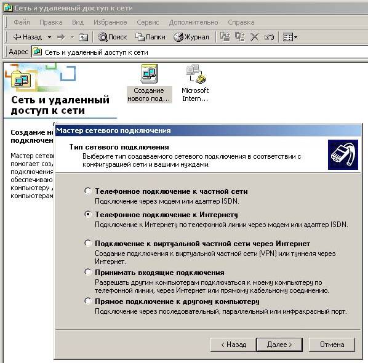Open the views dropdown in toolbar
Viewport: 368px width, 363px height.
tap(290, 37)
